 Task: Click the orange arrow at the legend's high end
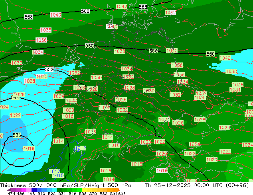tap(119, 190)
